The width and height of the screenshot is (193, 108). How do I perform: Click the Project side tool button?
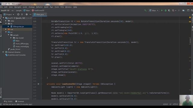(1, 18)
